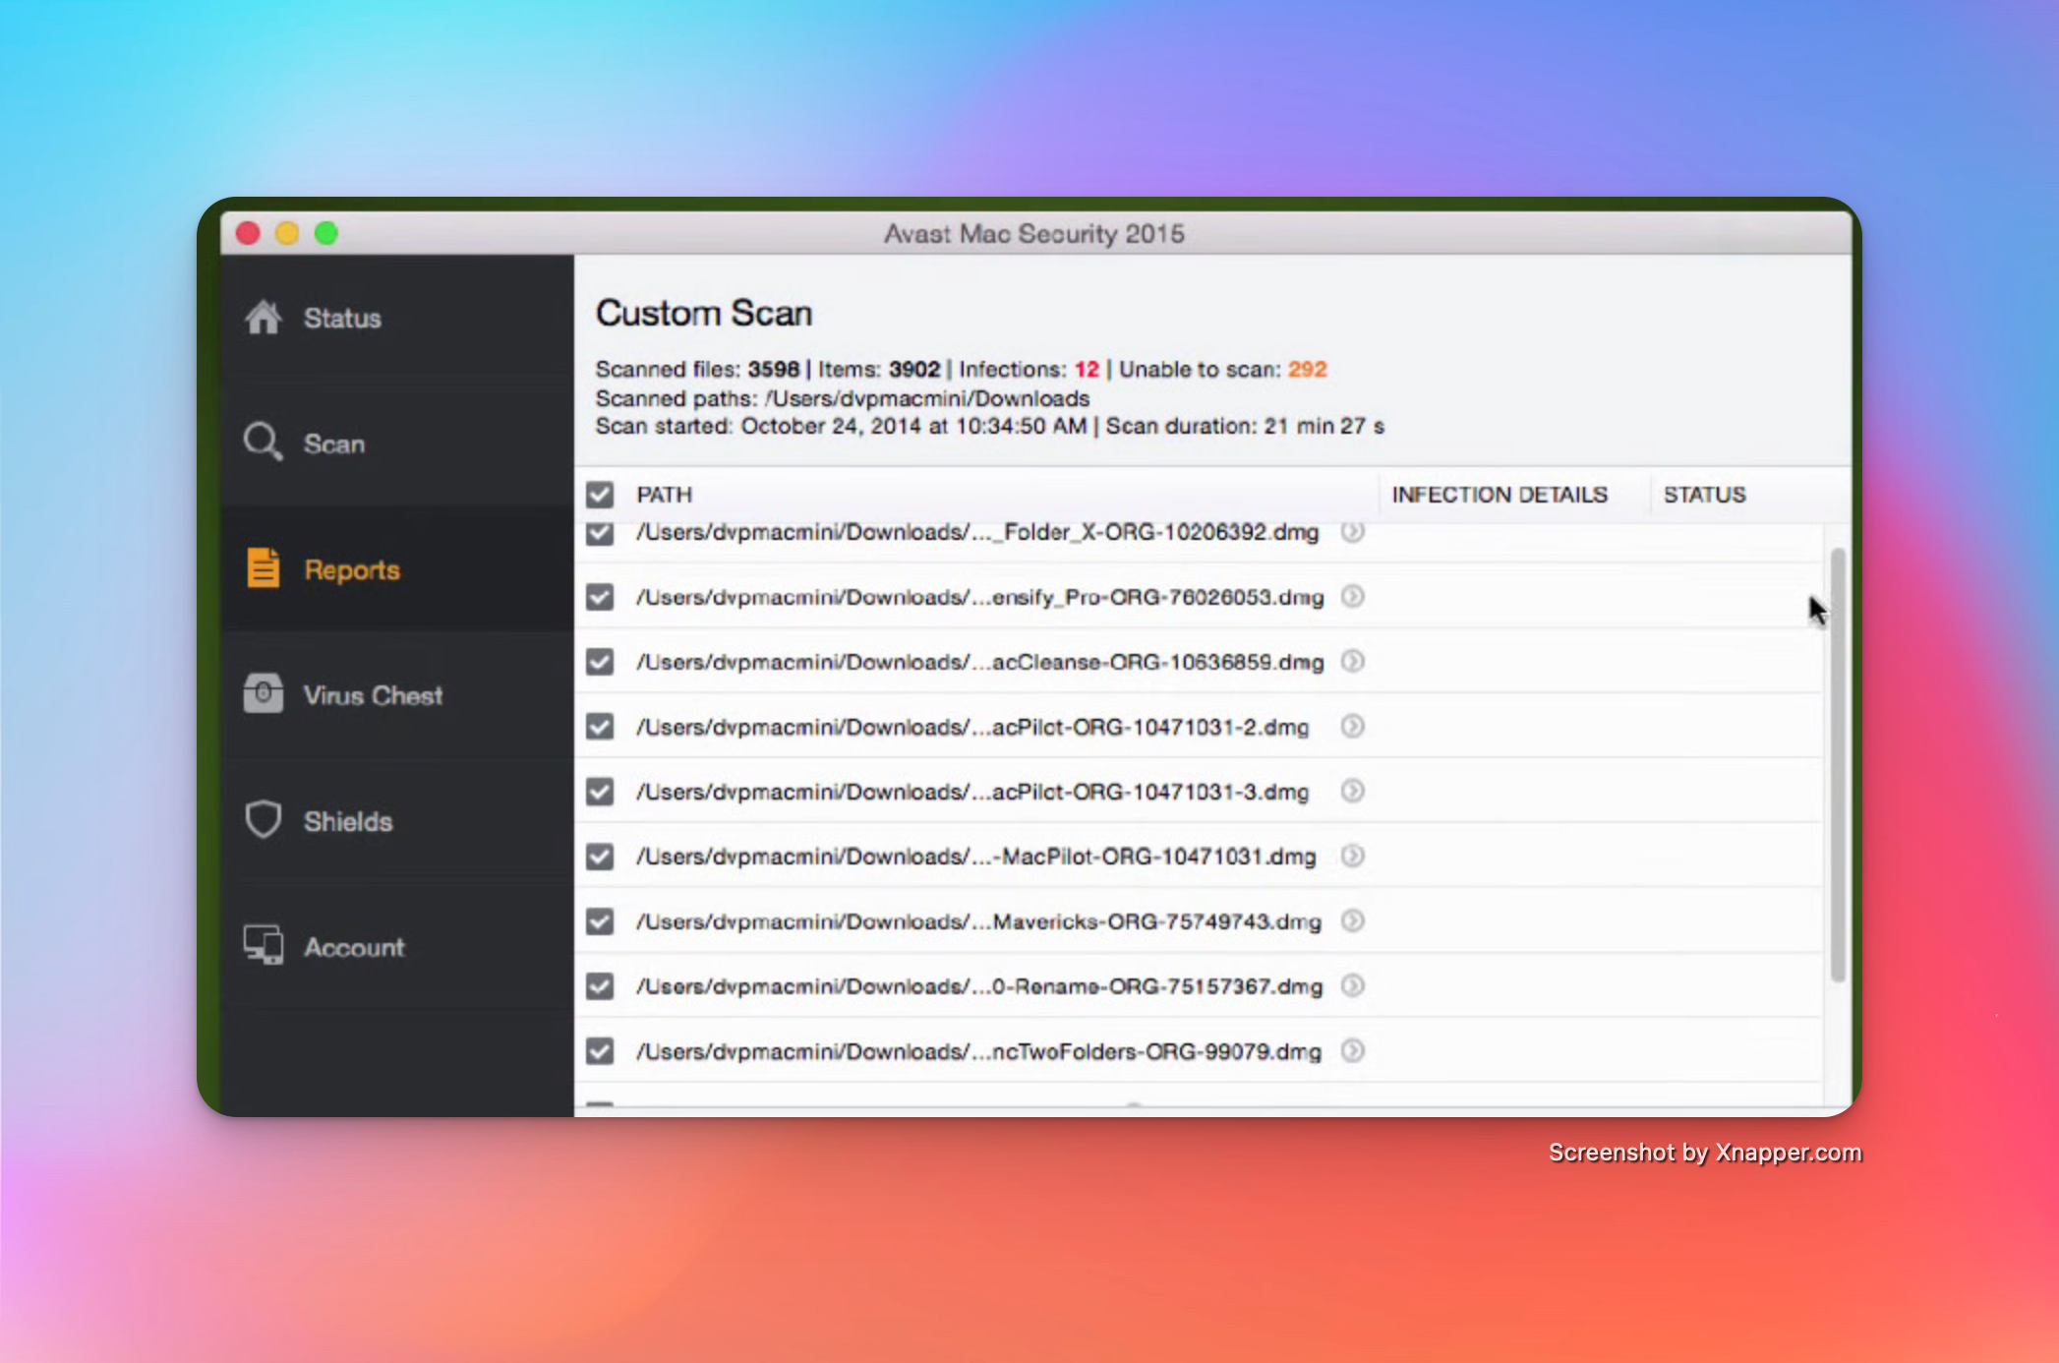Screen dimensions: 2059x1363
Task: Select path text ending acCleanse-ORG-10636859.dmg
Action: 979,662
